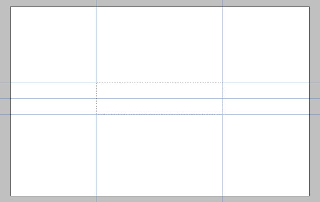Click the marquee's bottom-left corner

[x=97, y=114]
